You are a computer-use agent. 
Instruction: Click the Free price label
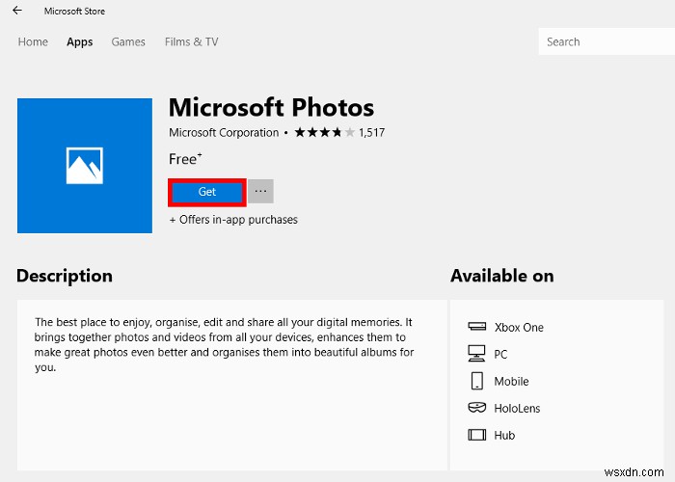(185, 159)
